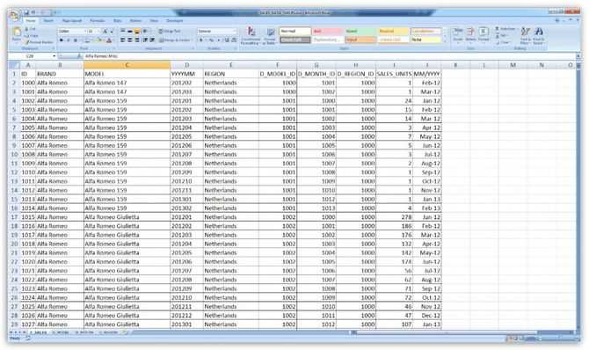Toggle Wrap Text option

(x=170, y=31)
